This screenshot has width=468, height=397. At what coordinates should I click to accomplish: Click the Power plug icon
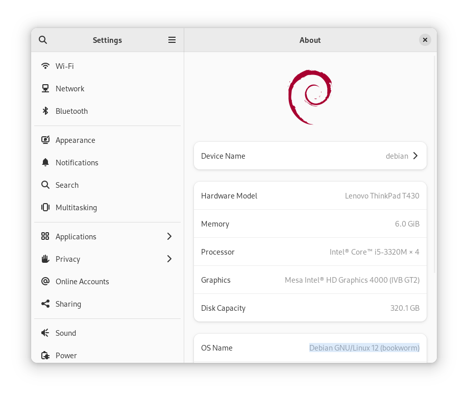pos(45,355)
